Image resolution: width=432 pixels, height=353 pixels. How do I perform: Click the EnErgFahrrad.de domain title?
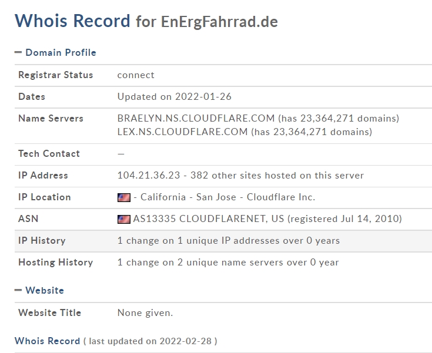pyautogui.click(x=219, y=22)
